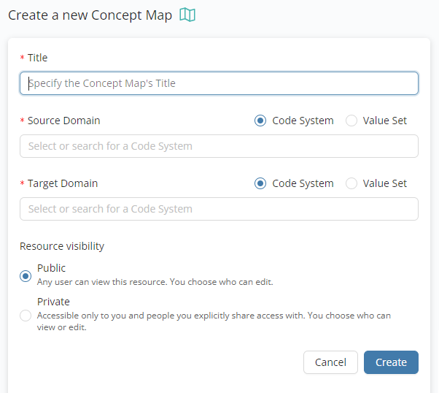439x393 pixels.
Task: Click the 'Source Domain' field label
Action: [63, 121]
